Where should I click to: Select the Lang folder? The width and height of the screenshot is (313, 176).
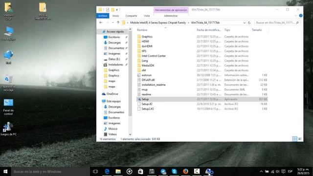[145, 61]
